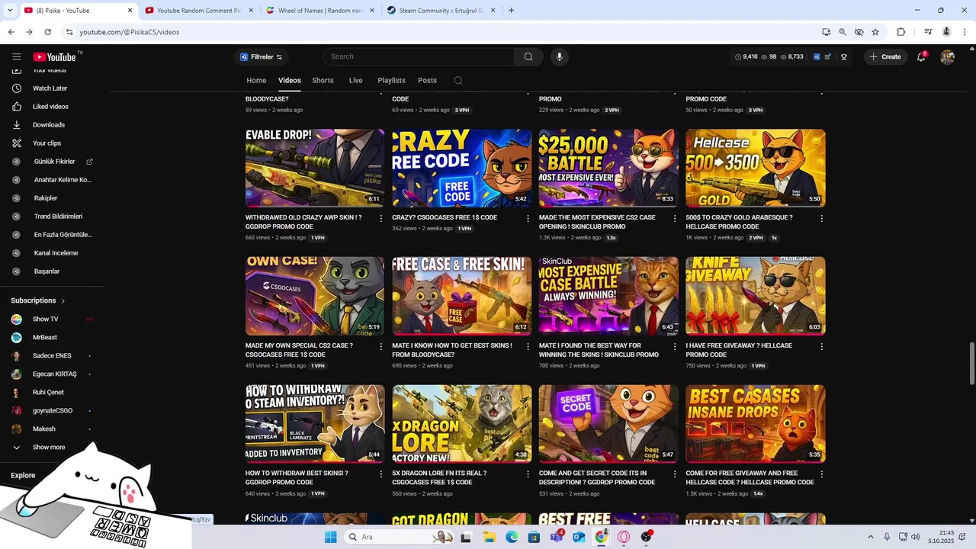Switch to Posts channel tab
Screen dimensions: 976x549
(428, 80)
